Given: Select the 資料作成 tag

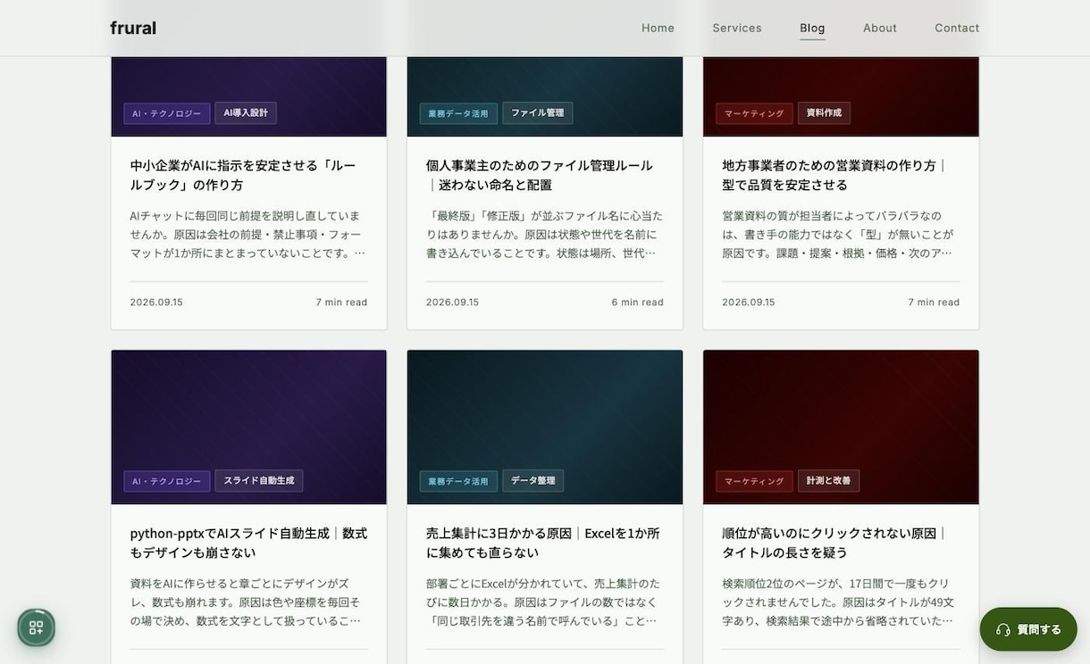Looking at the screenshot, I should pyautogui.click(x=824, y=113).
